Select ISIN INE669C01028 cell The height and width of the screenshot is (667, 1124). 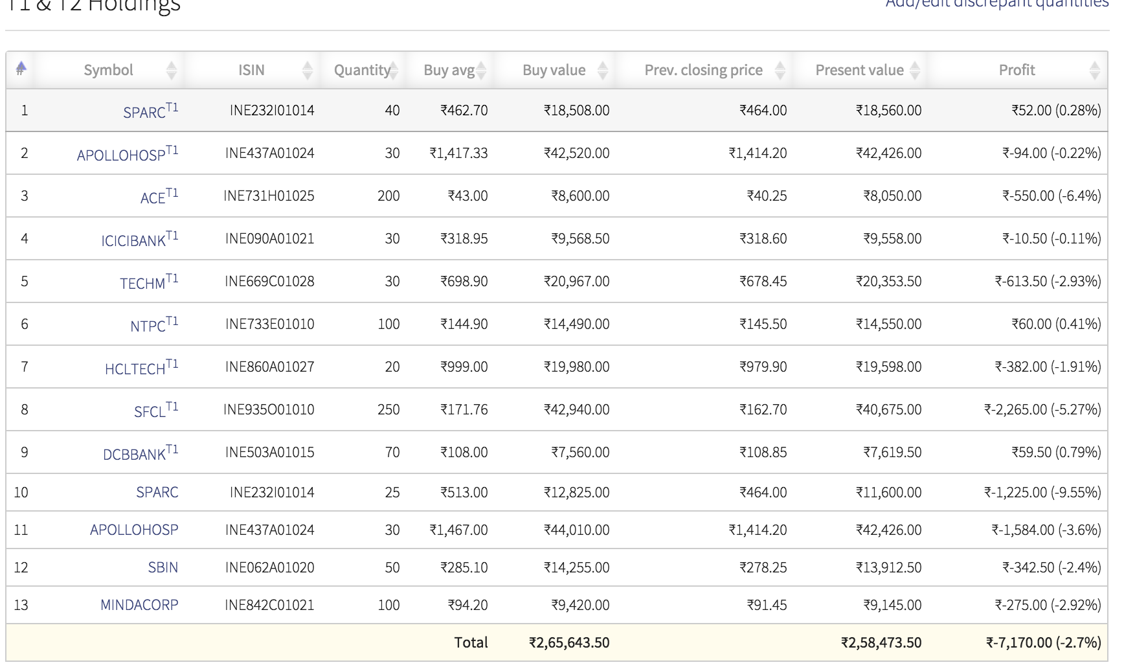269,281
